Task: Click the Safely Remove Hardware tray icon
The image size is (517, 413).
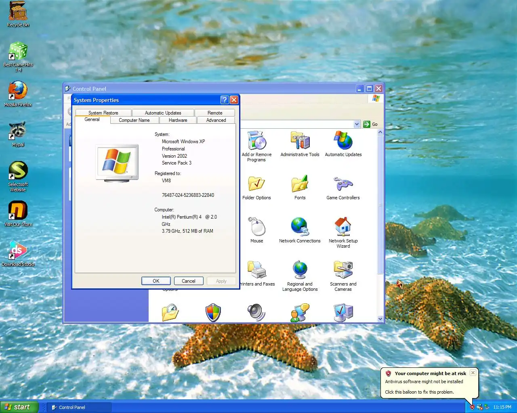Action: (487, 407)
